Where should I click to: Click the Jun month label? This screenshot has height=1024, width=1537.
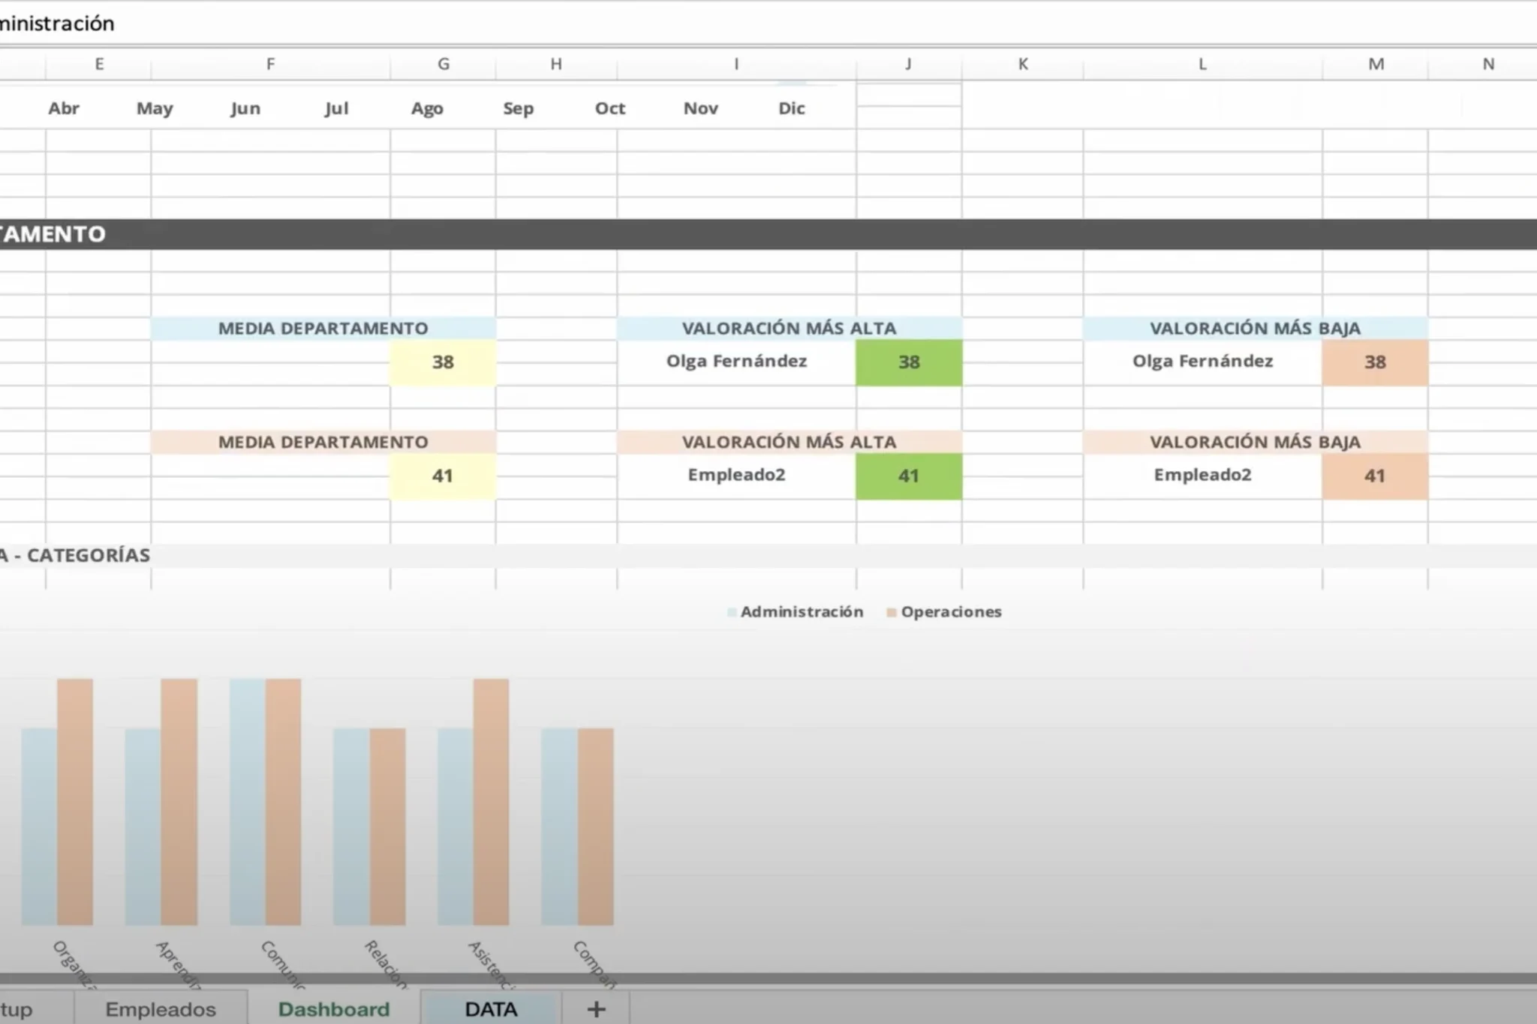[245, 109]
